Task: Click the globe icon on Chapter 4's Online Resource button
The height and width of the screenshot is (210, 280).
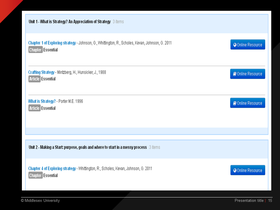Action: (x=235, y=171)
